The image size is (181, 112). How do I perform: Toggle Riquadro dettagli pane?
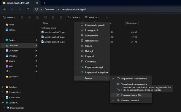(x=92, y=67)
